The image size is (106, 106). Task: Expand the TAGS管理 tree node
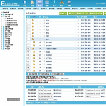[x=1, y=39]
